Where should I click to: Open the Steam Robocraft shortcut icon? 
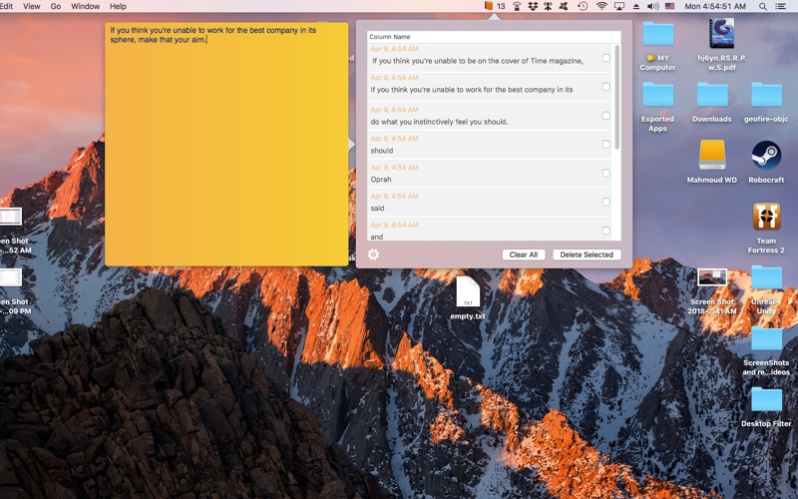765,156
